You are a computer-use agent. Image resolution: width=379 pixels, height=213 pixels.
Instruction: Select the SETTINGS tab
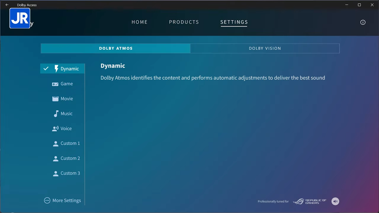234,22
